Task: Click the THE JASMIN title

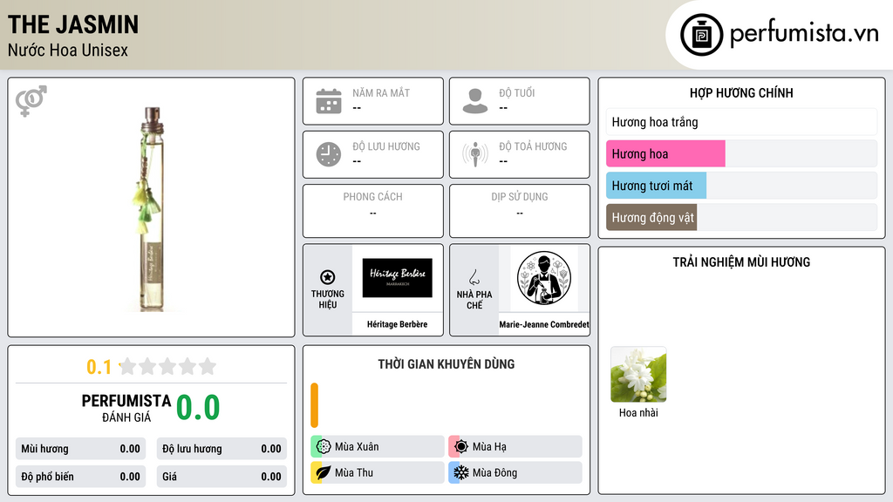Action: [x=73, y=24]
